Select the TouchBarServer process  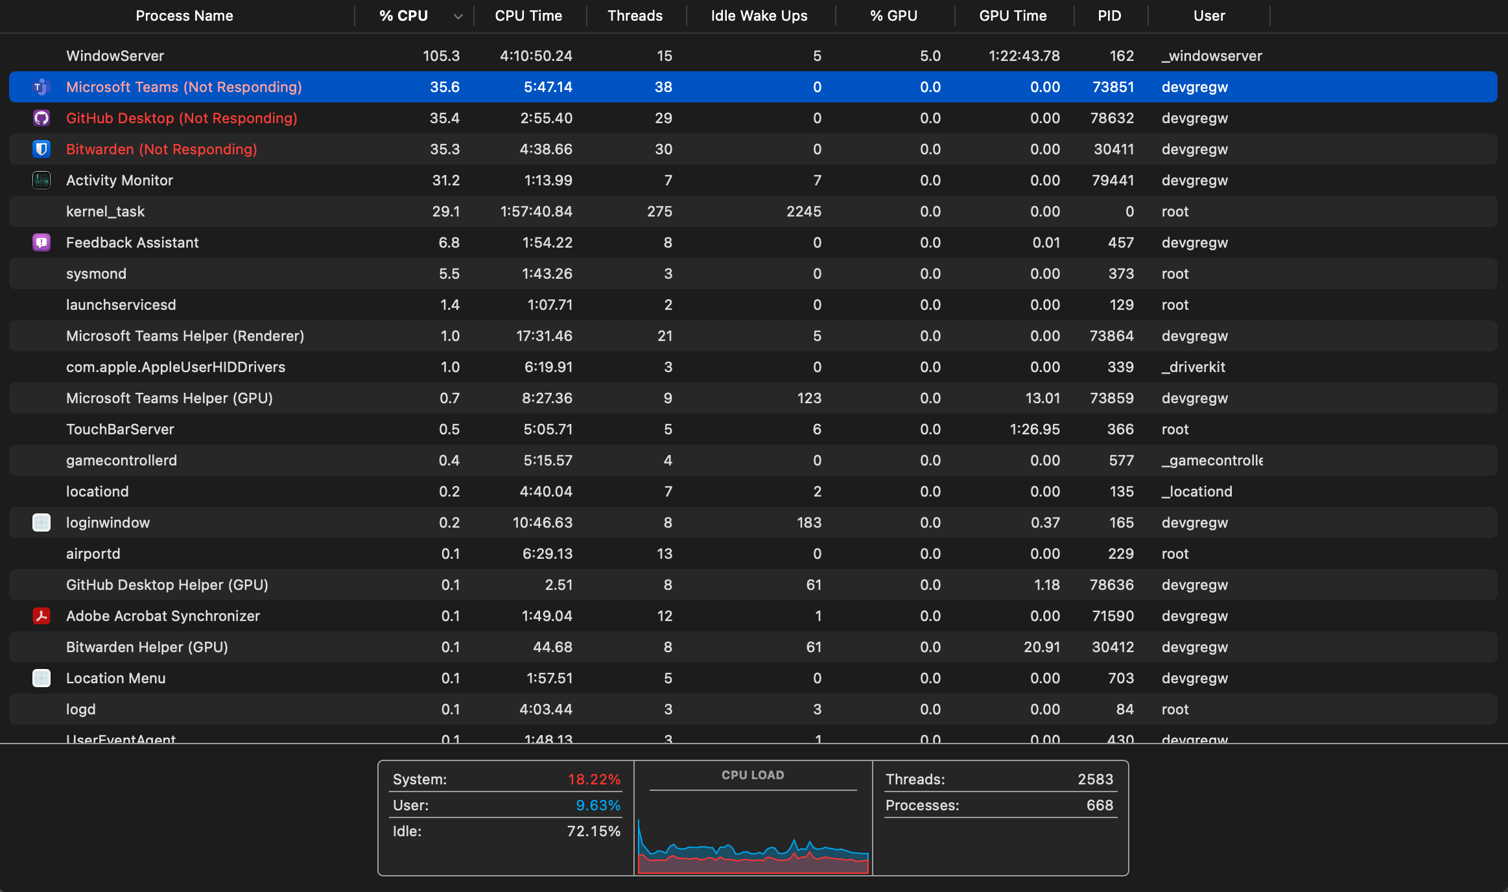pyautogui.click(x=753, y=429)
